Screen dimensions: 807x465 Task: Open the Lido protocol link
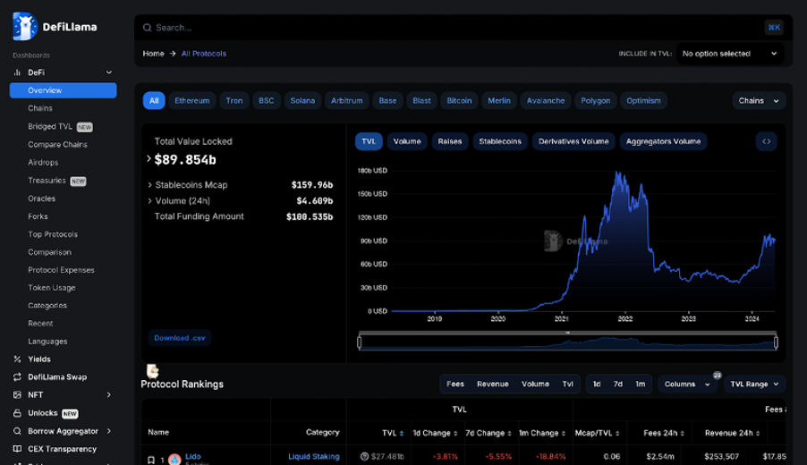(x=193, y=456)
